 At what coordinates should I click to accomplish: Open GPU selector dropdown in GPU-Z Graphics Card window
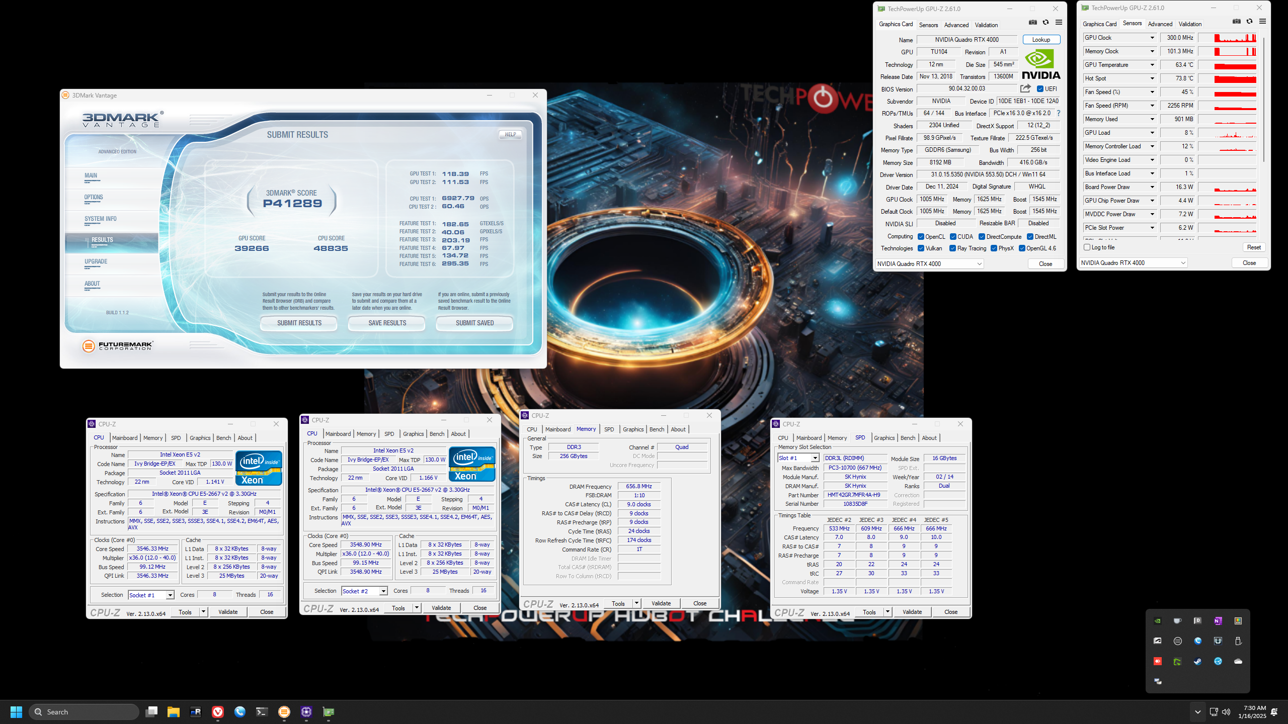click(x=929, y=264)
